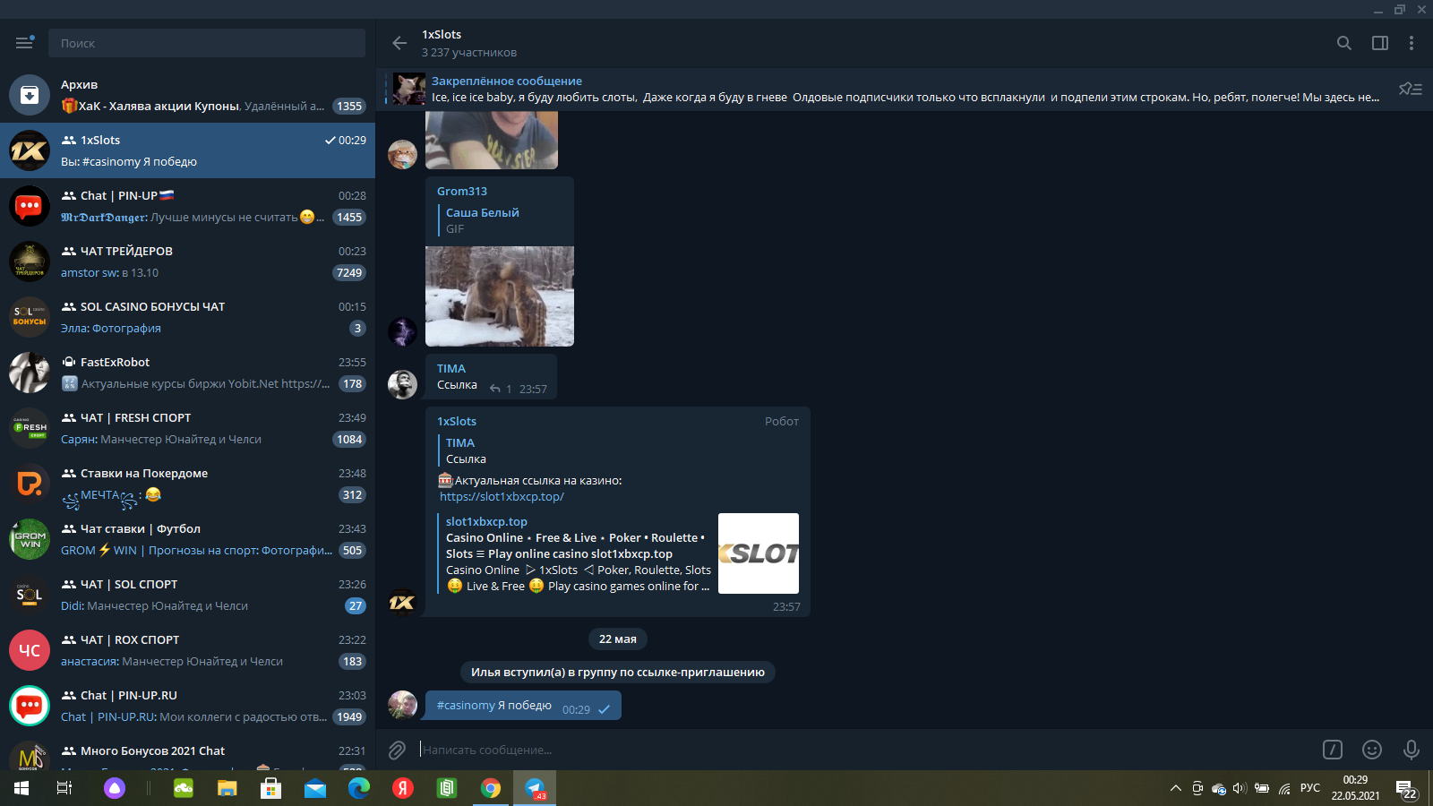Open the green cloud app in taskbar
The width and height of the screenshot is (1433, 806).
pos(184,788)
